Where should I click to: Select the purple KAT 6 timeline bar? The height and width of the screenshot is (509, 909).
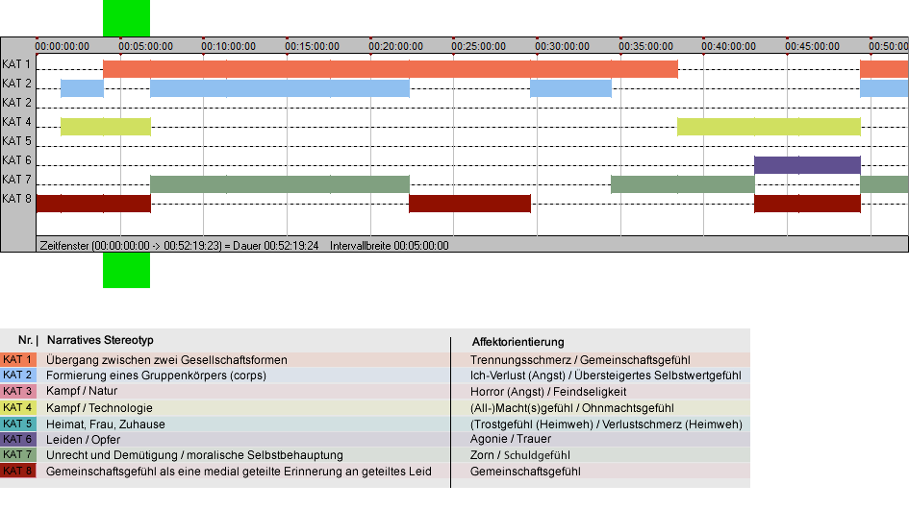[807, 165]
